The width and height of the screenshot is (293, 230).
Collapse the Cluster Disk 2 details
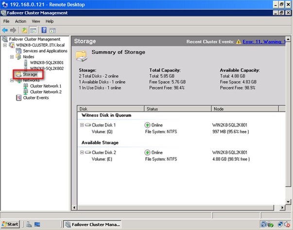pos(82,152)
